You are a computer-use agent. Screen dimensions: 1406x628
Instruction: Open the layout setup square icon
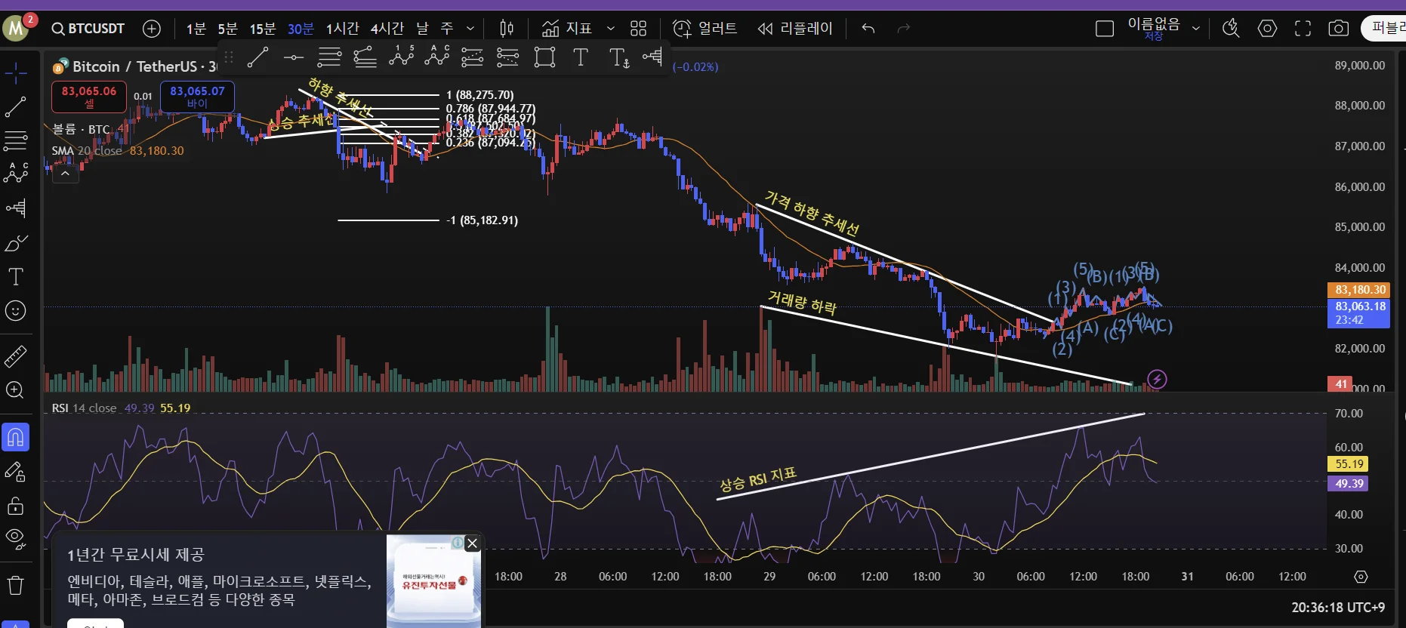point(1105,29)
